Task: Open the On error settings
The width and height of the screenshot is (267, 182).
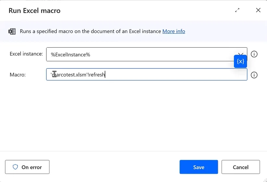Action: [27, 167]
